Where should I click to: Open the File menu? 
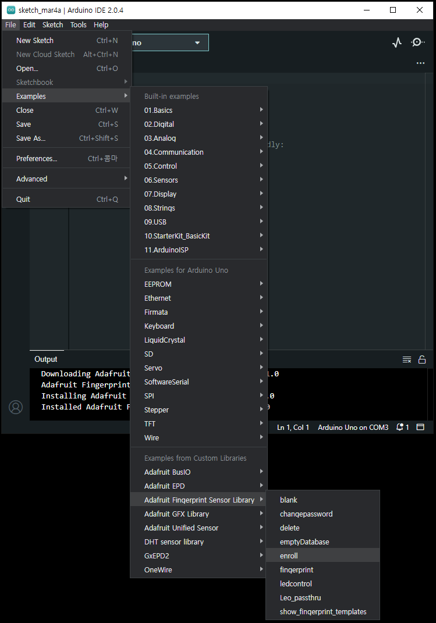point(10,24)
